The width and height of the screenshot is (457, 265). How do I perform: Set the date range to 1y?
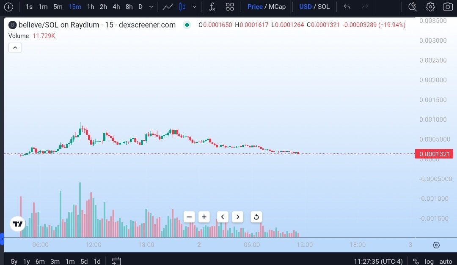coord(27,261)
